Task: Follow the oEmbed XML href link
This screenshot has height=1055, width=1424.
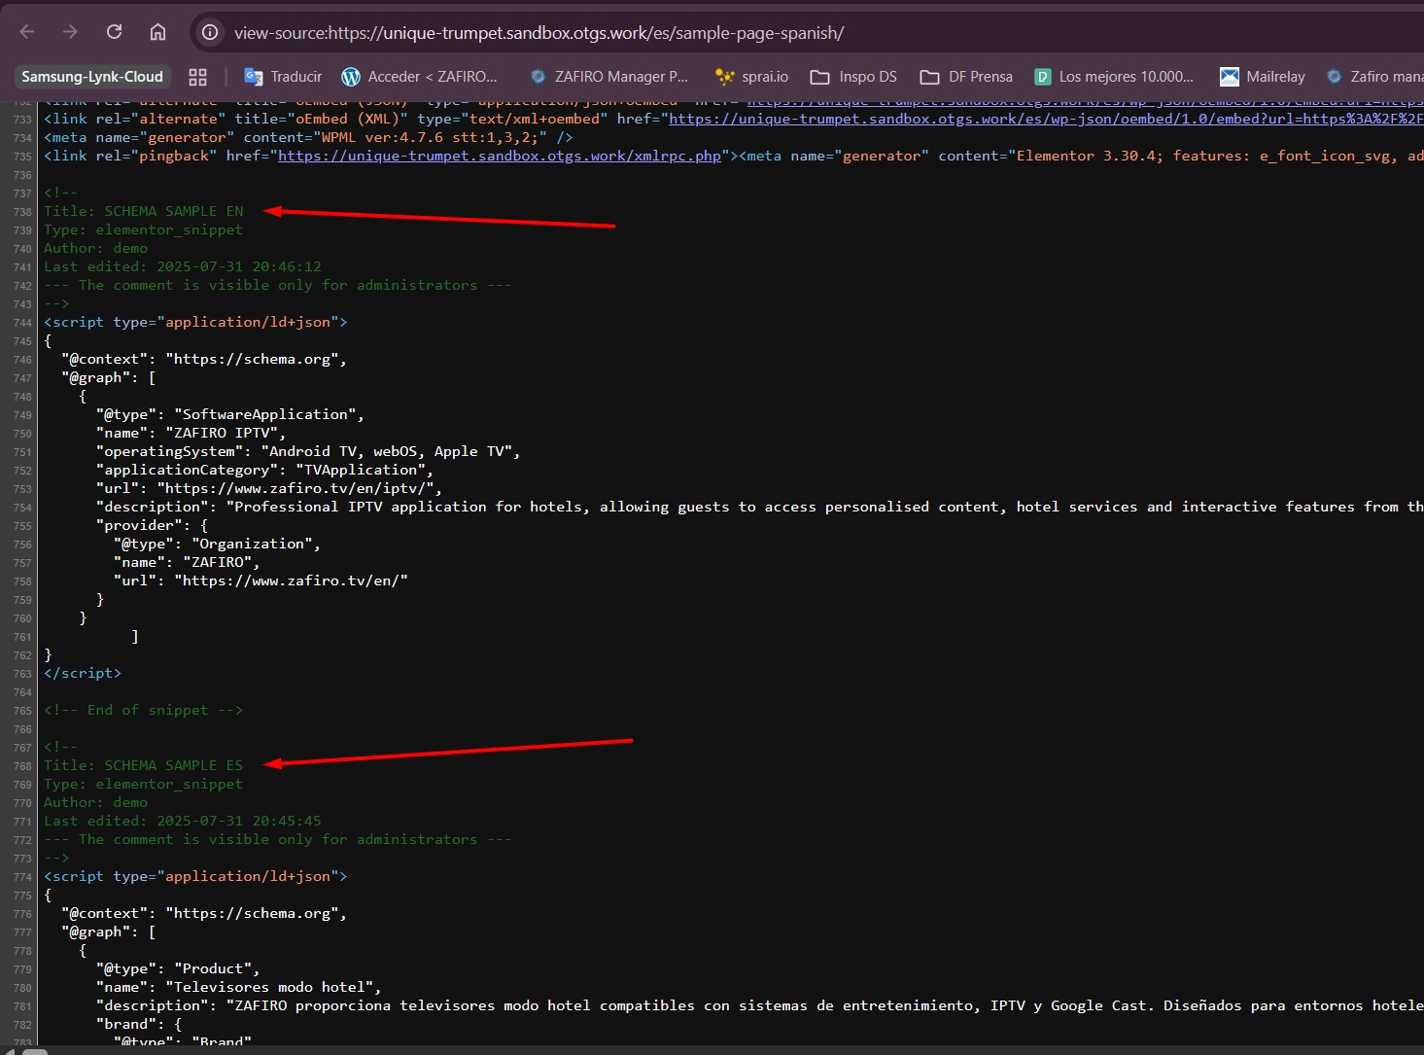Action: 1046,119
